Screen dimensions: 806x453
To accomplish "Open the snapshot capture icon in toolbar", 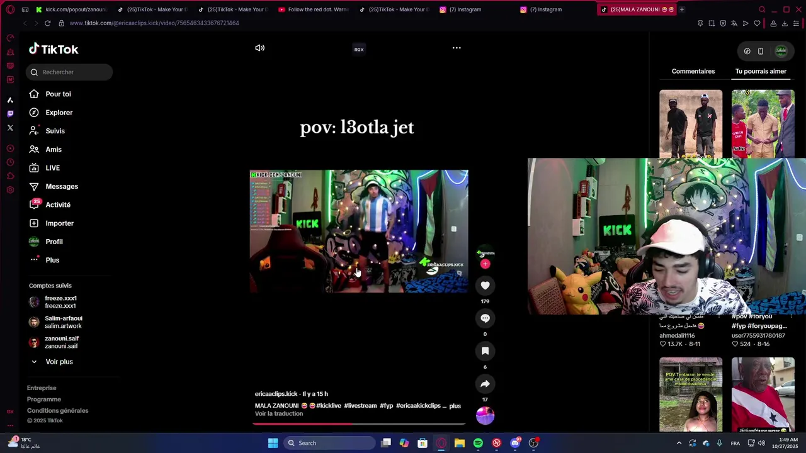I will tap(712, 23).
